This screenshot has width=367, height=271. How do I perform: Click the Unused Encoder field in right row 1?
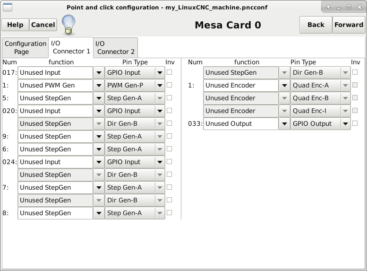241,85
